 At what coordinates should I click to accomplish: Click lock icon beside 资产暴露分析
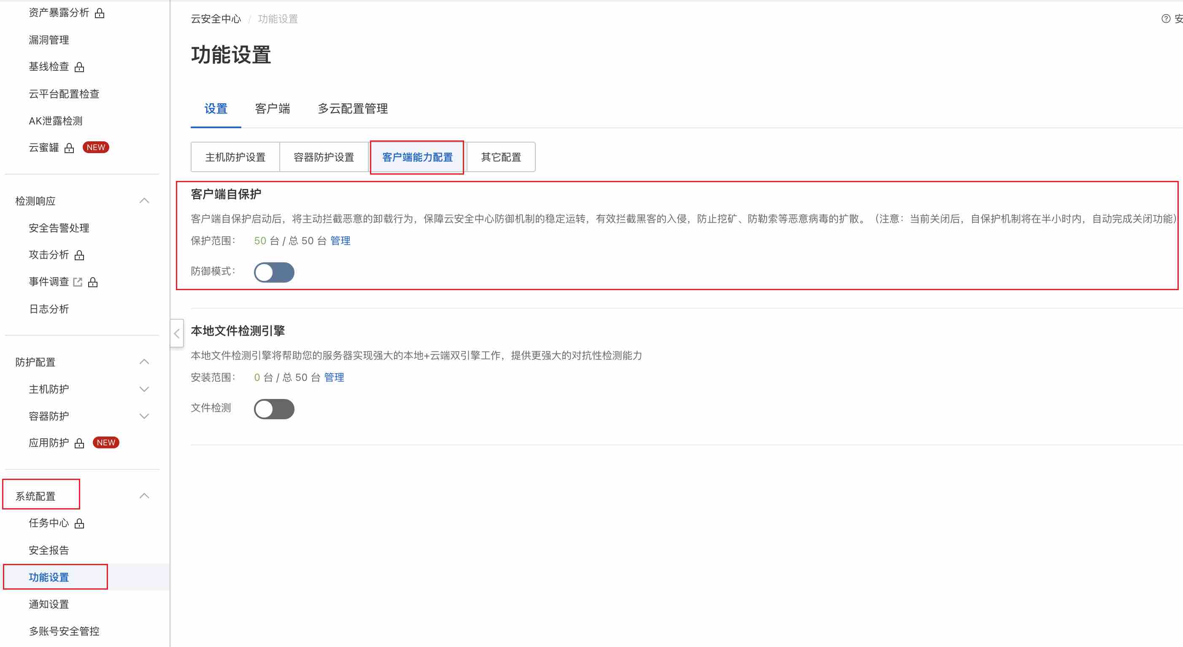pyautogui.click(x=100, y=13)
